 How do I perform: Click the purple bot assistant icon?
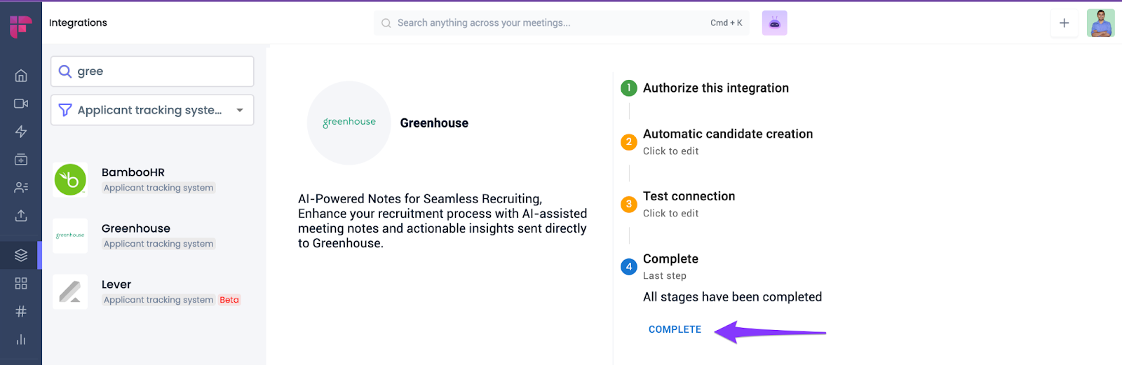coord(774,23)
